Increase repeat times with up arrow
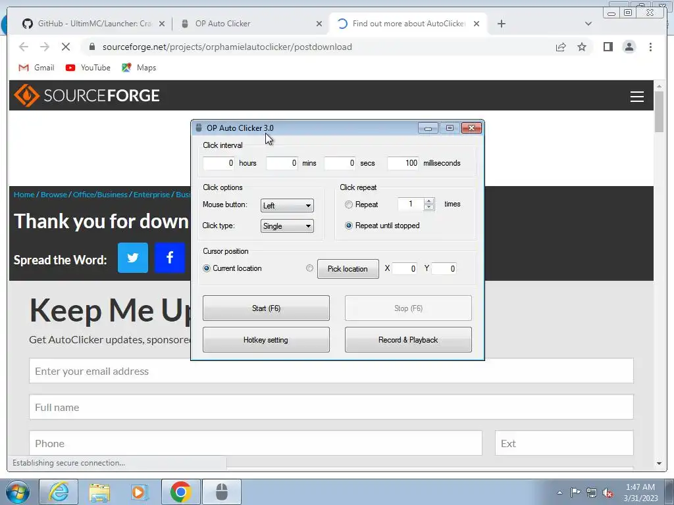Viewport: 674px width, 505px height. click(x=428, y=201)
